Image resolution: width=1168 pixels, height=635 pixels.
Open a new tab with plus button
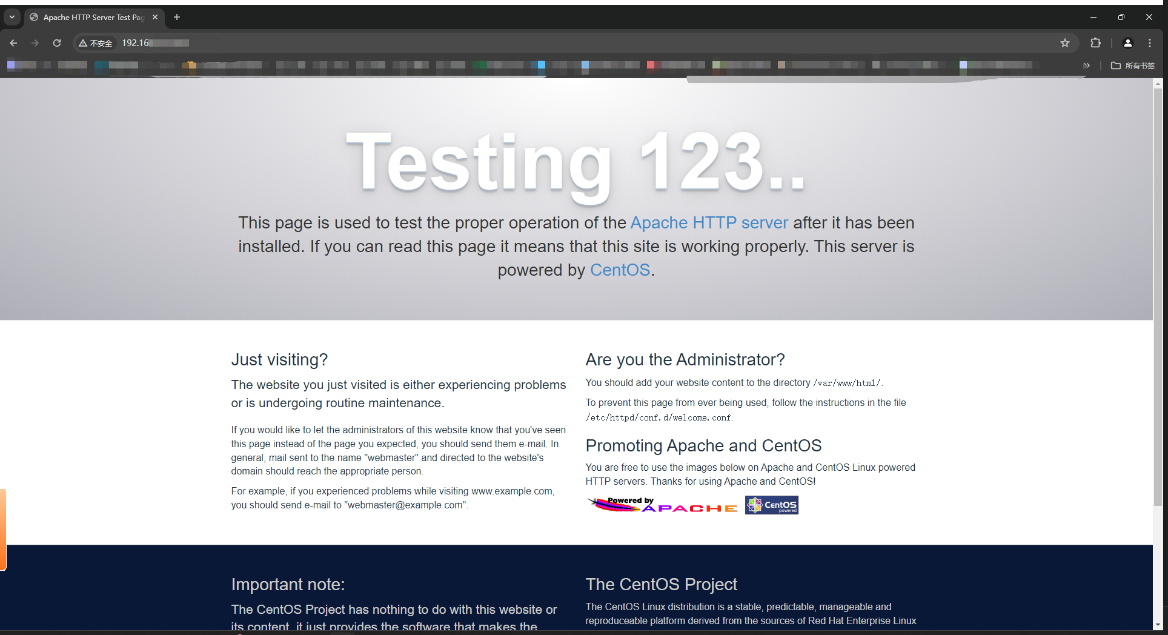tap(177, 17)
